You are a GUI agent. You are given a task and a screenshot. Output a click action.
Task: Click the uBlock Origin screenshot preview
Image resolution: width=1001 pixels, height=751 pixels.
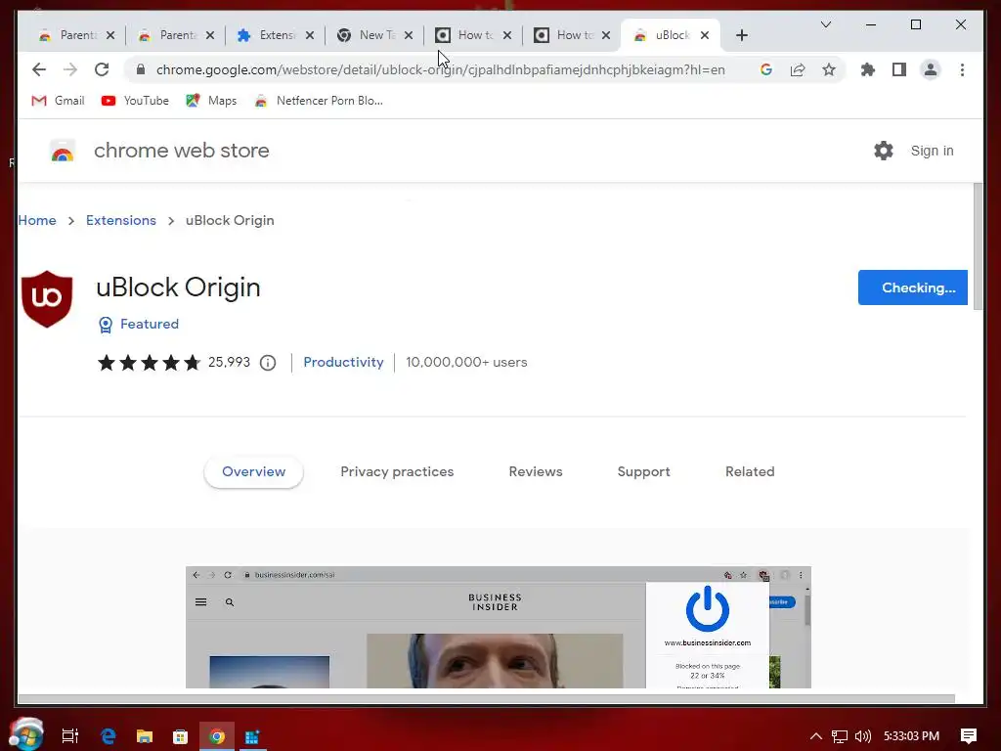[498, 627]
